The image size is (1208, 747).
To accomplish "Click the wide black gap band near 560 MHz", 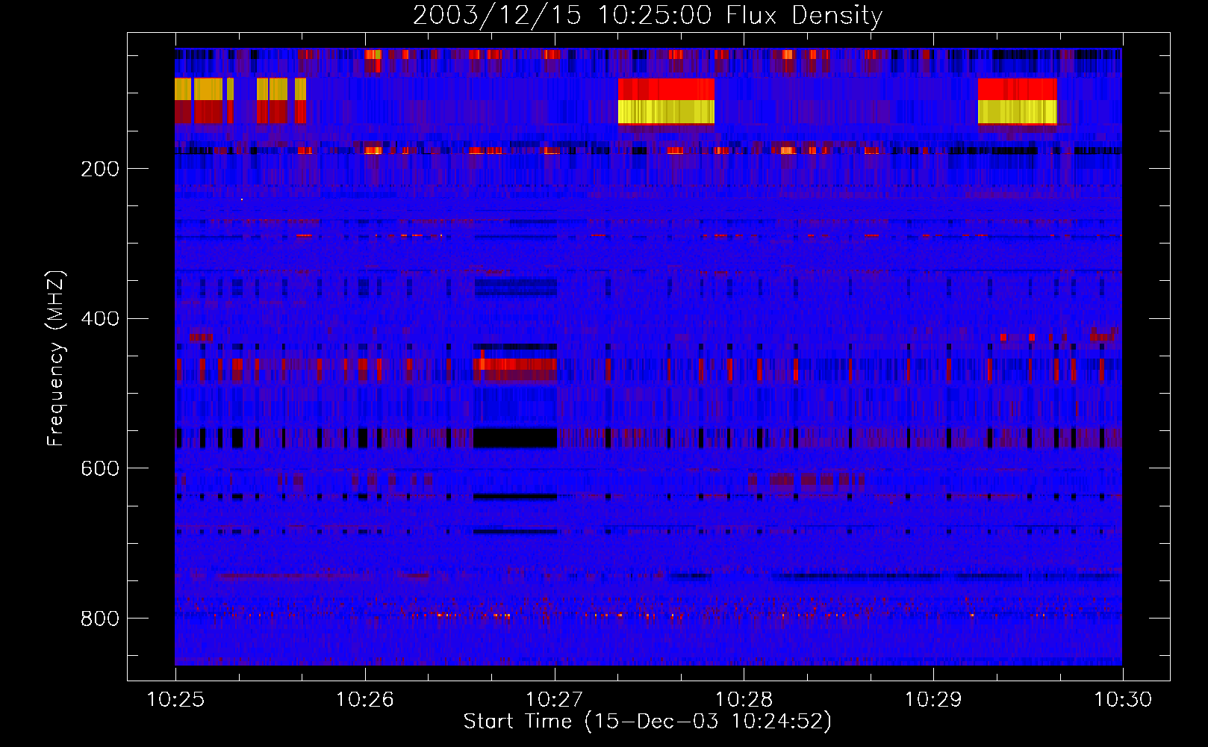I will point(515,437).
